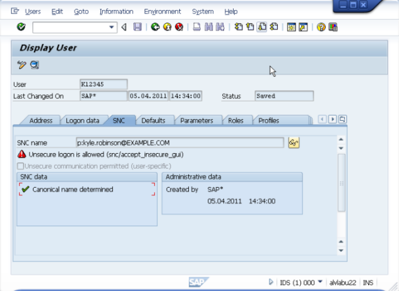
Task: Switch to the Parameters tab
Action: click(x=197, y=120)
